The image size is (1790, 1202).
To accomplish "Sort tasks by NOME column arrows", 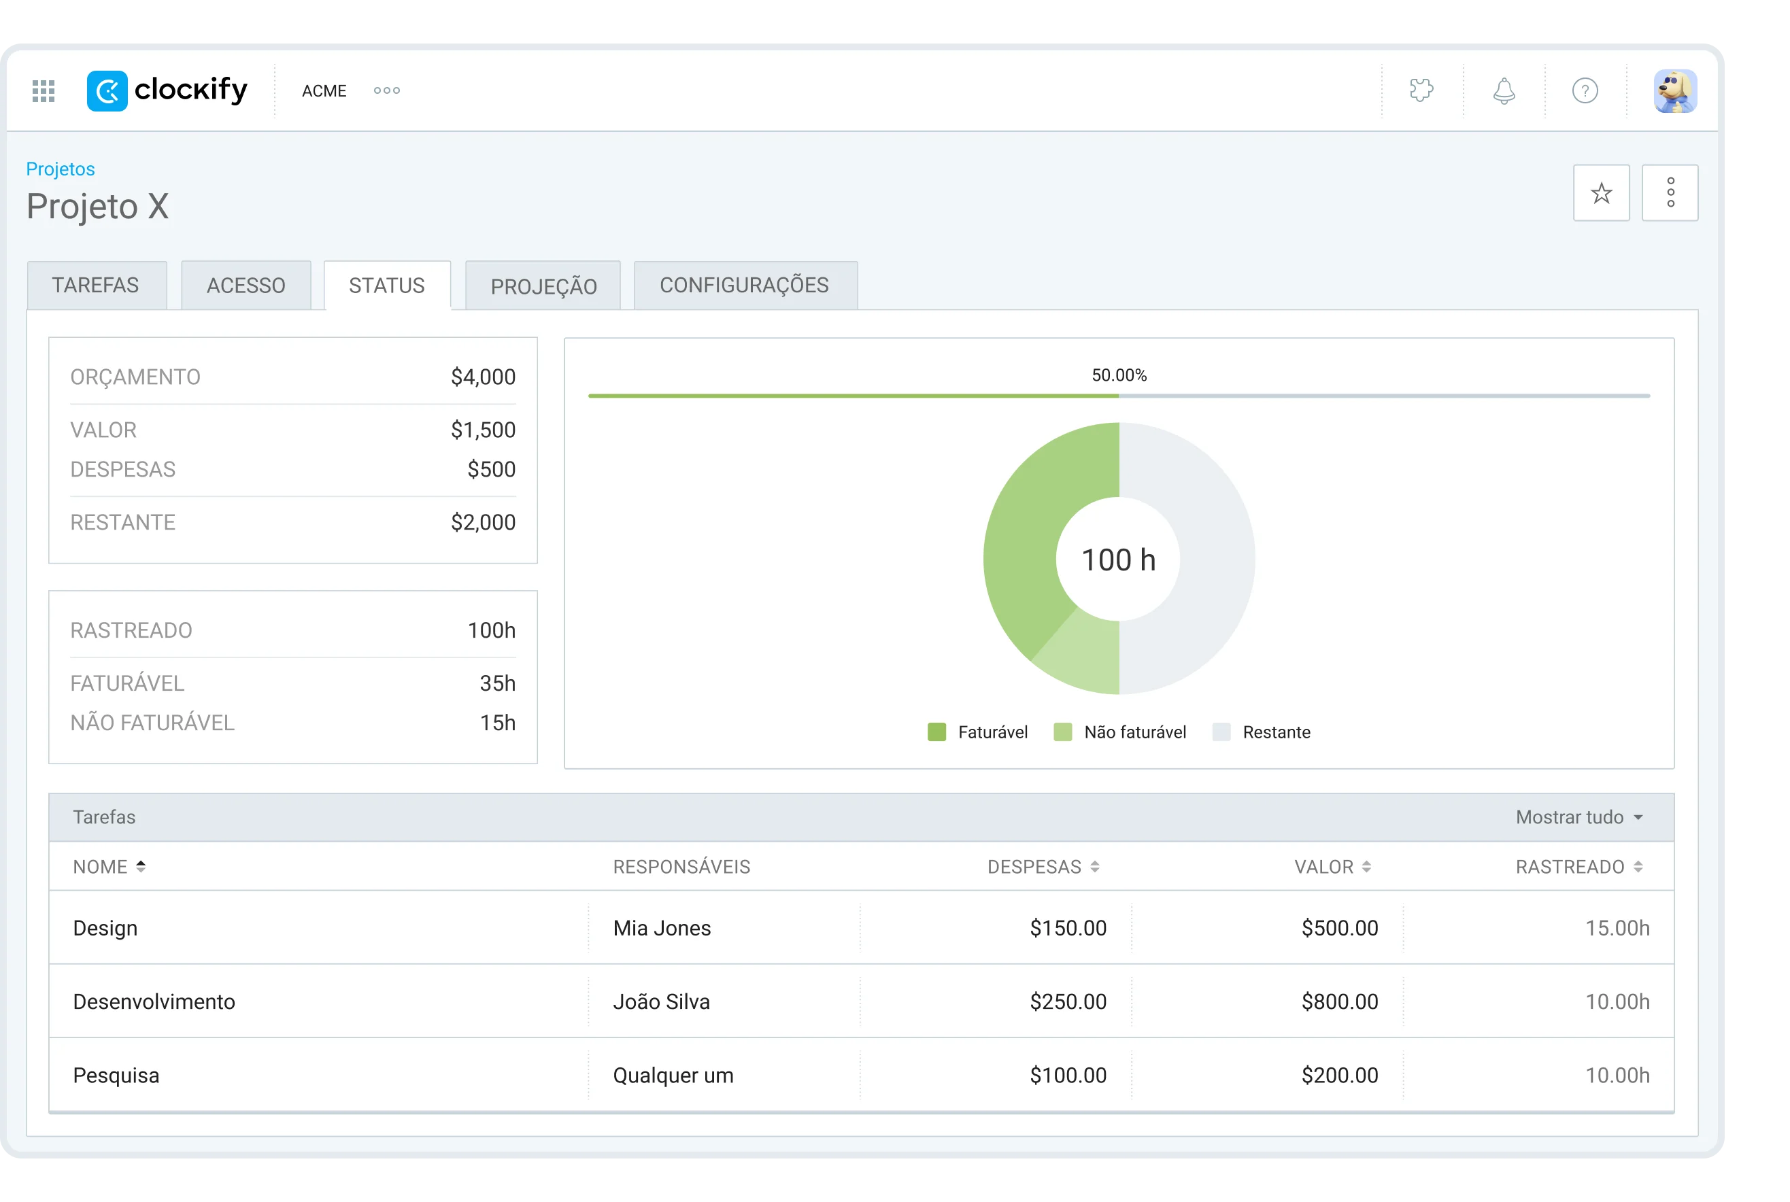I will pos(140,866).
